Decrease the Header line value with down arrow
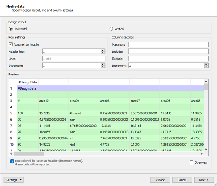The width and height of the screenshot is (217, 186). tap(103, 52)
